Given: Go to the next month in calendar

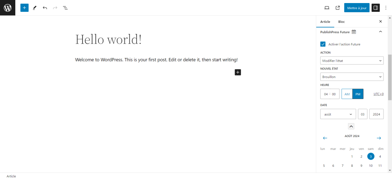Looking at the screenshot, I should [x=379, y=138].
